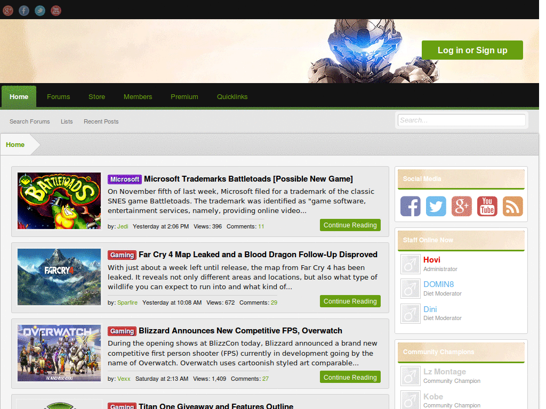Screen dimensions: 546x409
Task: Visit Twitter from the Social Media panel
Action: (x=436, y=206)
